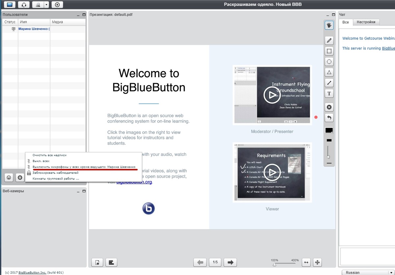Go to the previous slide
Screen dimensions: 395x275
(200, 262)
